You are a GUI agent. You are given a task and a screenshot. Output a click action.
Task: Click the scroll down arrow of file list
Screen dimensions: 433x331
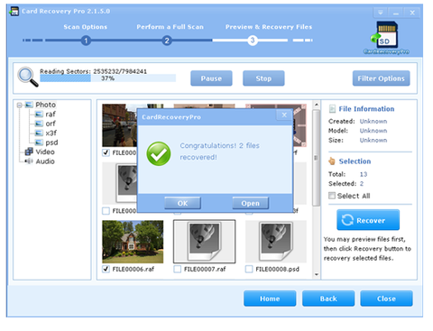317,274
